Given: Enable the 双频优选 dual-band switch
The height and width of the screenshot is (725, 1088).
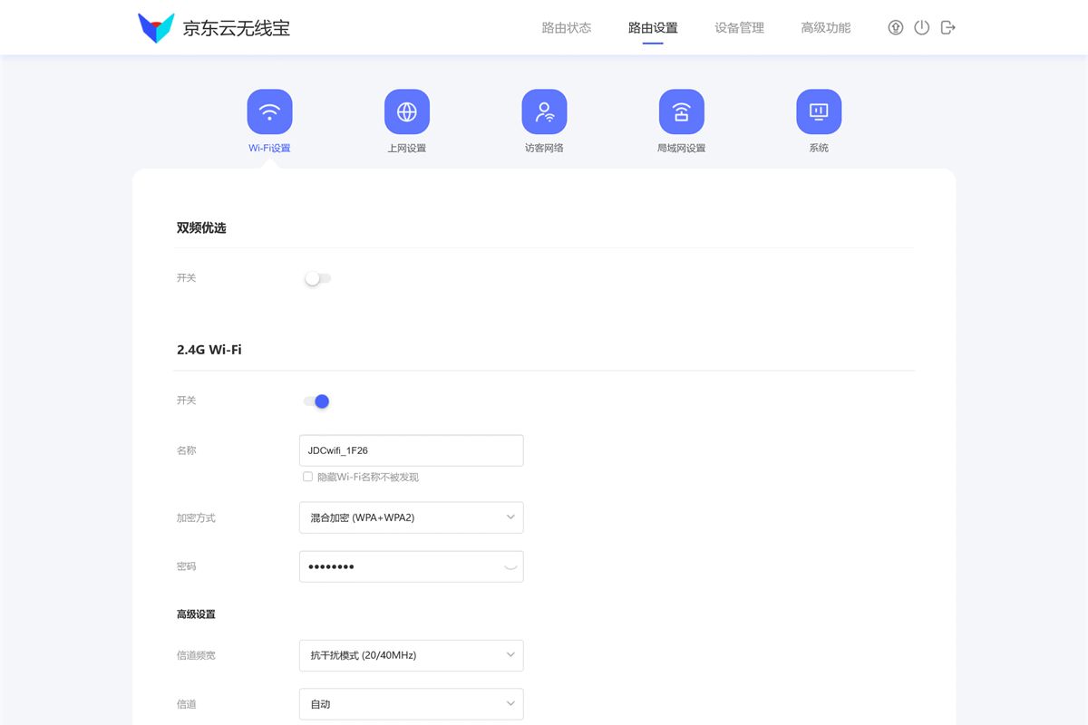Looking at the screenshot, I should (x=317, y=278).
